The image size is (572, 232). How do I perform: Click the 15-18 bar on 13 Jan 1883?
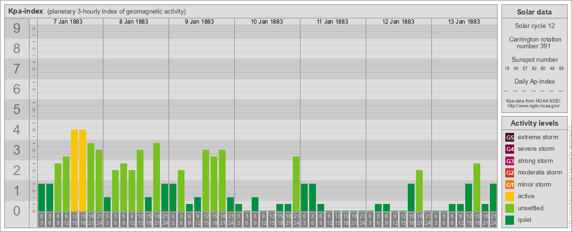click(x=477, y=187)
